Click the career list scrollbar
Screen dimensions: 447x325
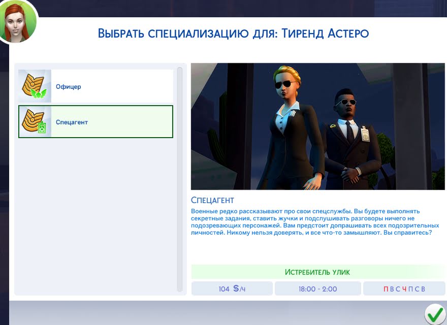coord(180,179)
